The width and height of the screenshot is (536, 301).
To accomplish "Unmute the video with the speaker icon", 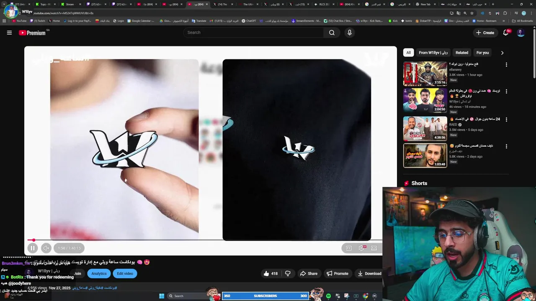I will [46, 248].
